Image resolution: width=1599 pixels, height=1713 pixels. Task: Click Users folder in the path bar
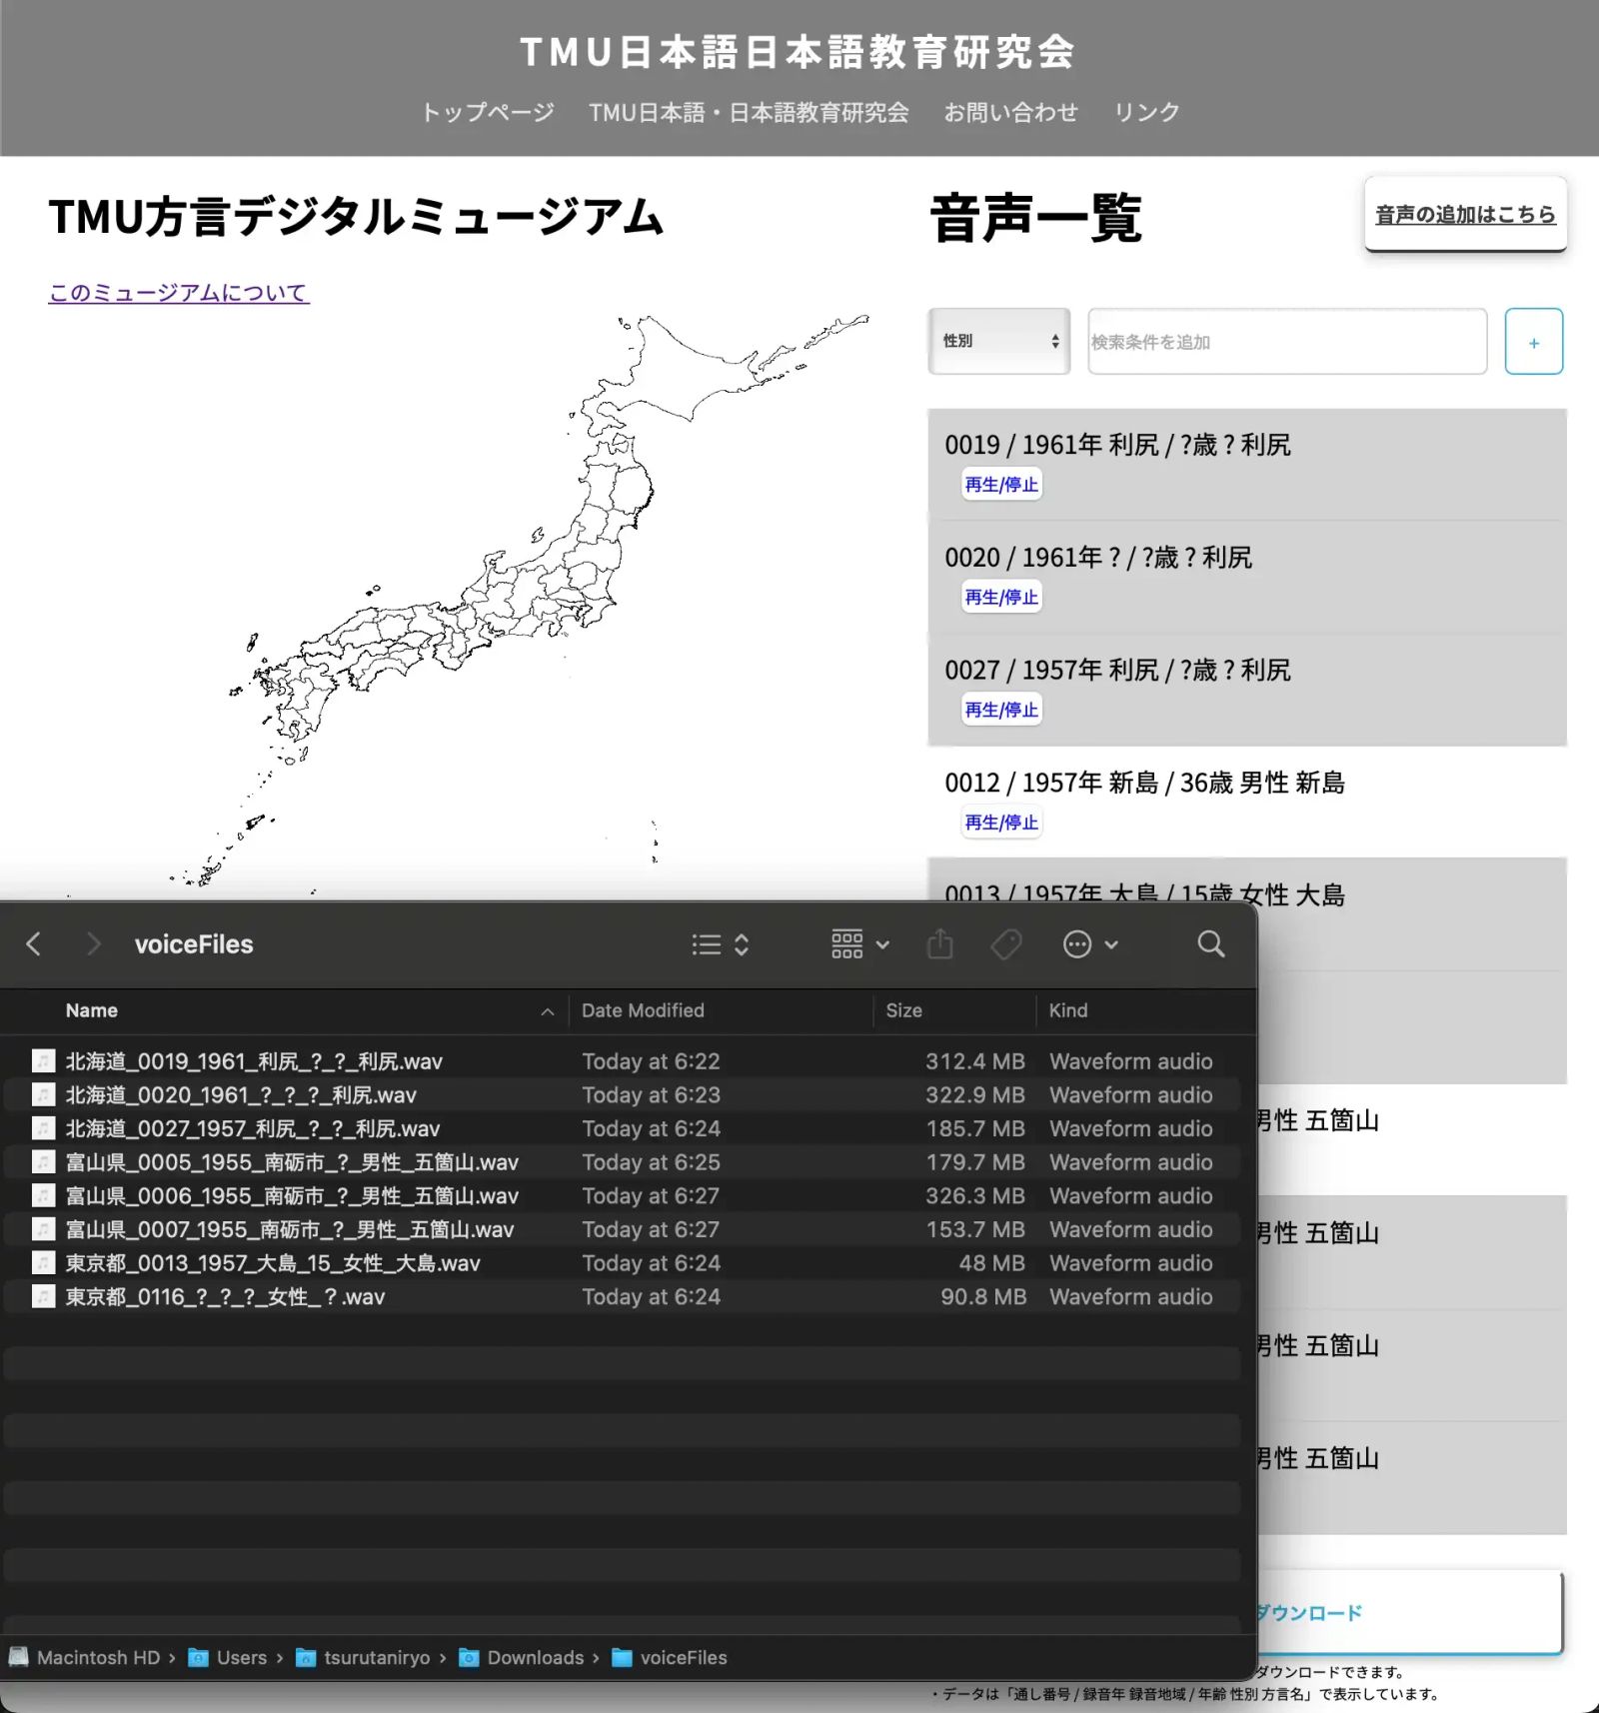[229, 1658]
